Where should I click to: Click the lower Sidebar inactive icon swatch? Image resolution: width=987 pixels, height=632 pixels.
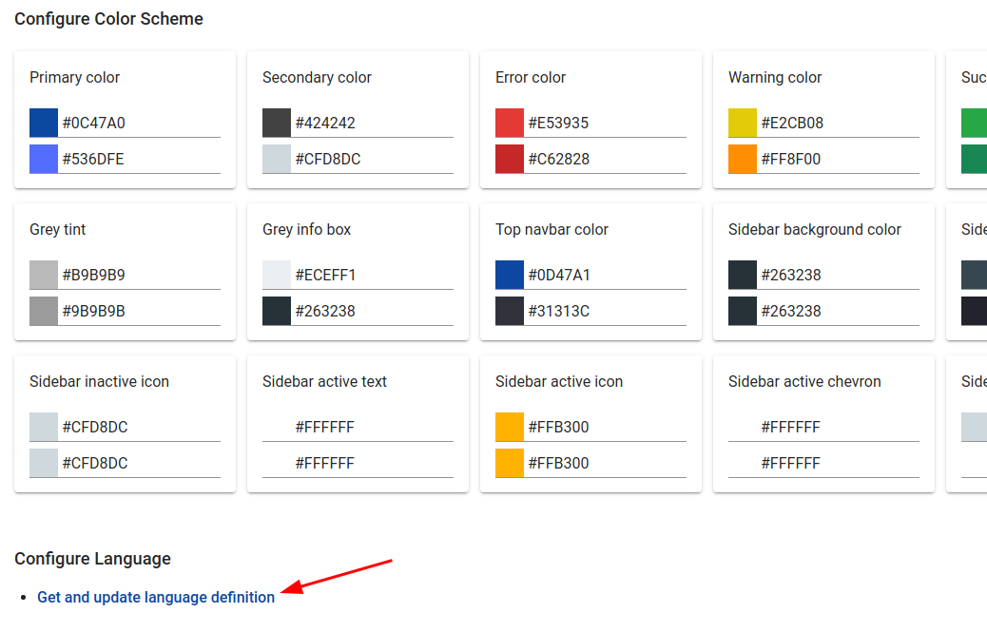pos(44,464)
